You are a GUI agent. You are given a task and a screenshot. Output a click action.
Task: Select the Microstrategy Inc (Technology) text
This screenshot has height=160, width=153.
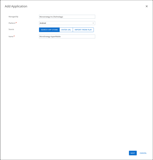coord(51,17)
